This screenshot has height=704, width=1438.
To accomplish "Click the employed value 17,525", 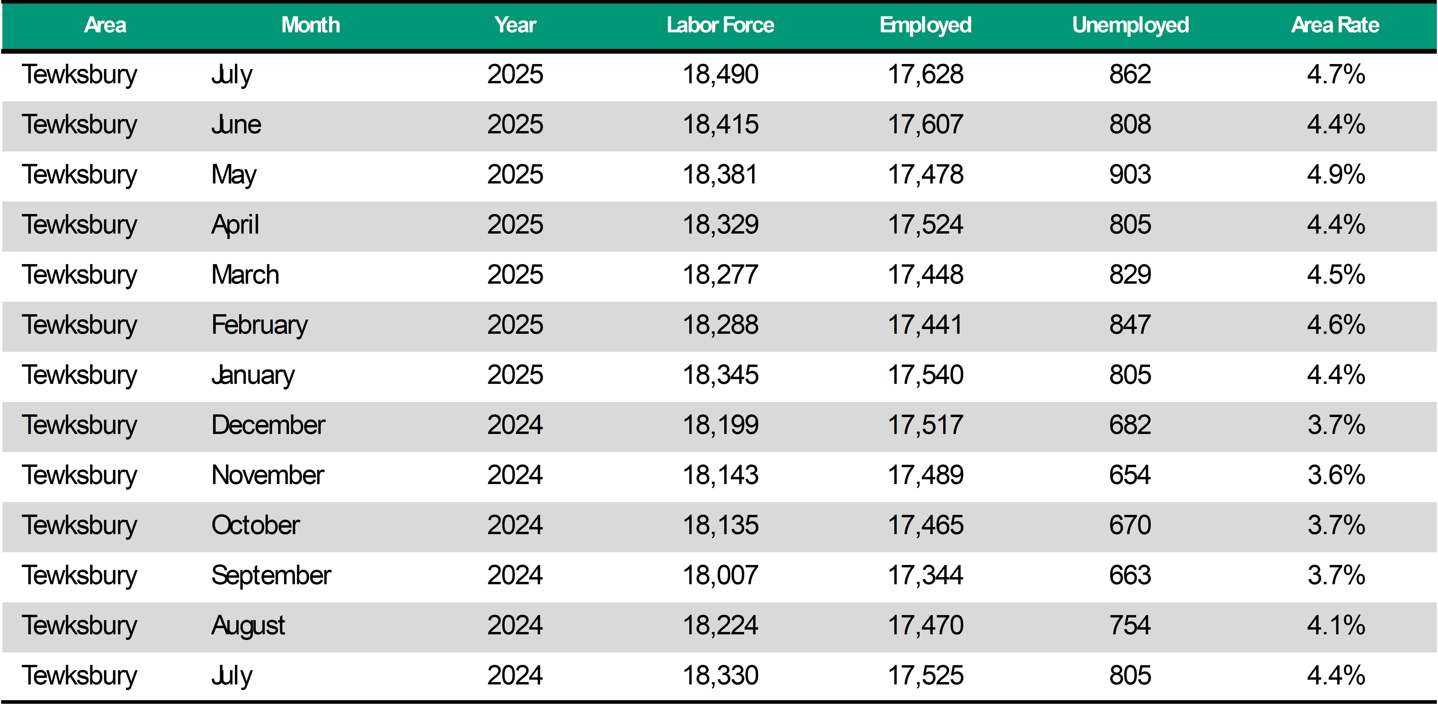I will pyautogui.click(x=926, y=676).
